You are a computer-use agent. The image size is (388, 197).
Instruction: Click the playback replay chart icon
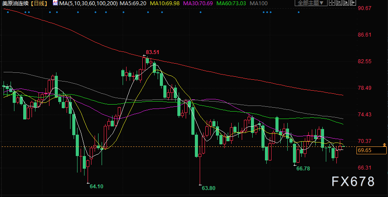(346, 3)
